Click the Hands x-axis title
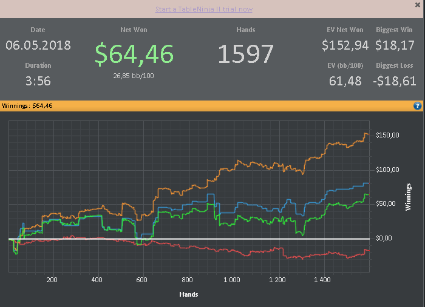The width and height of the screenshot is (425, 307). 189,294
